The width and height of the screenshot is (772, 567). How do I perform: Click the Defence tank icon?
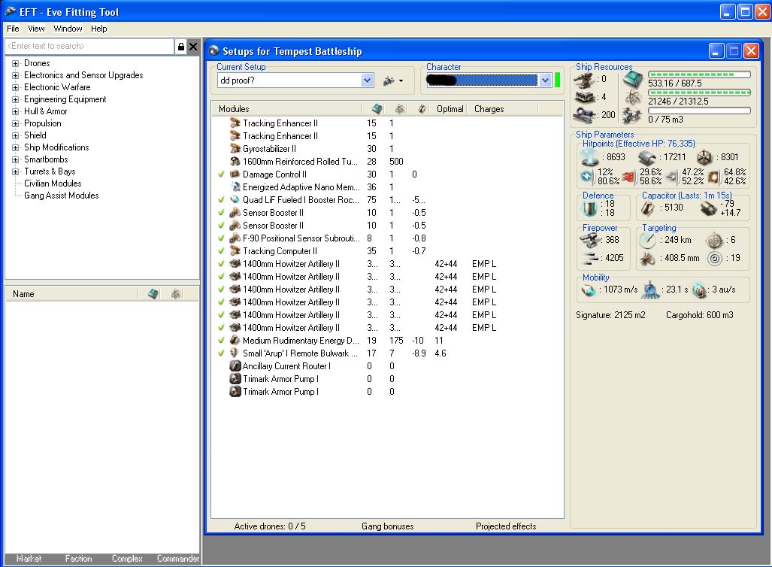[x=590, y=208]
